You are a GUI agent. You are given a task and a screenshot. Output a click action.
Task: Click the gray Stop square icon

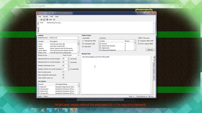(54, 19)
